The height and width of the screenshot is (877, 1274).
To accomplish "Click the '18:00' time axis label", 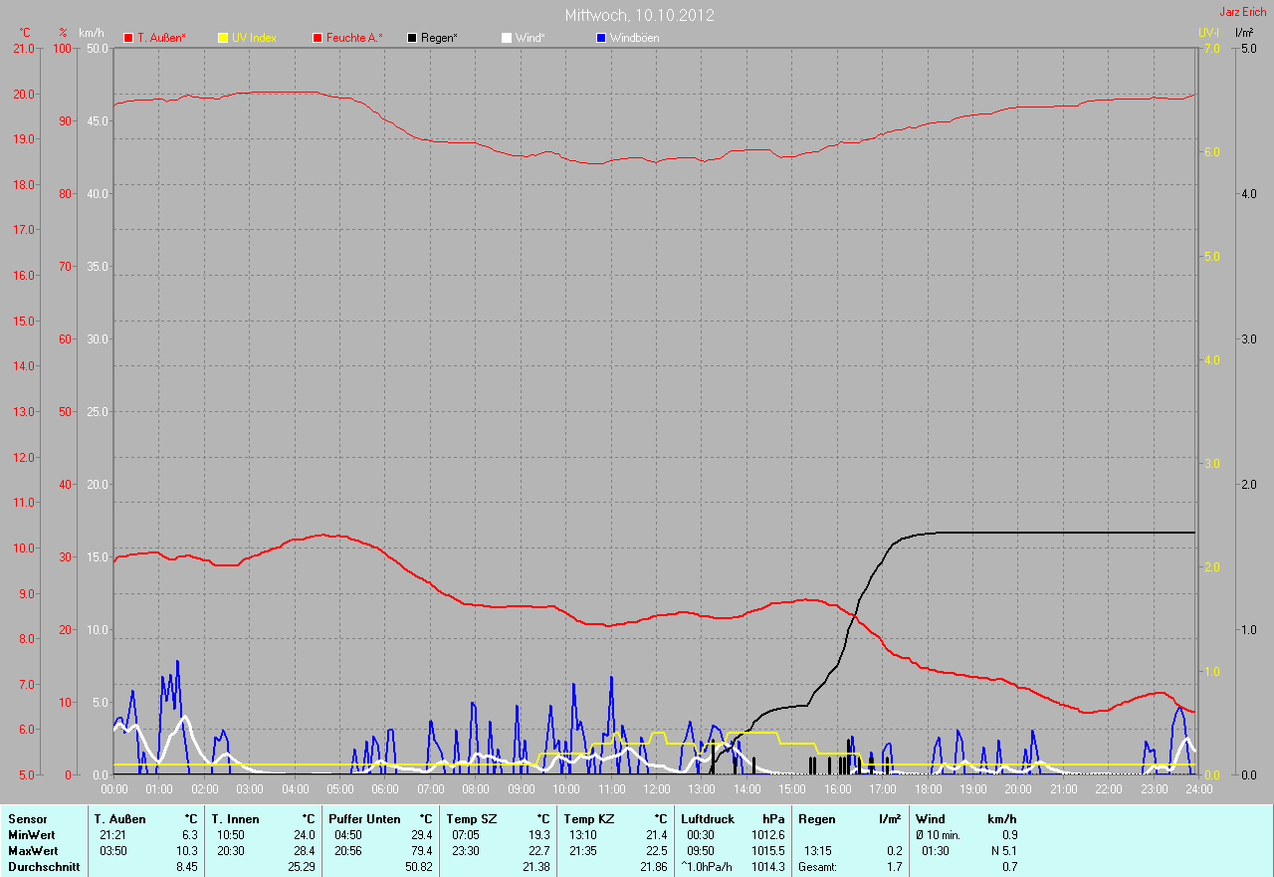I will click(x=928, y=789).
